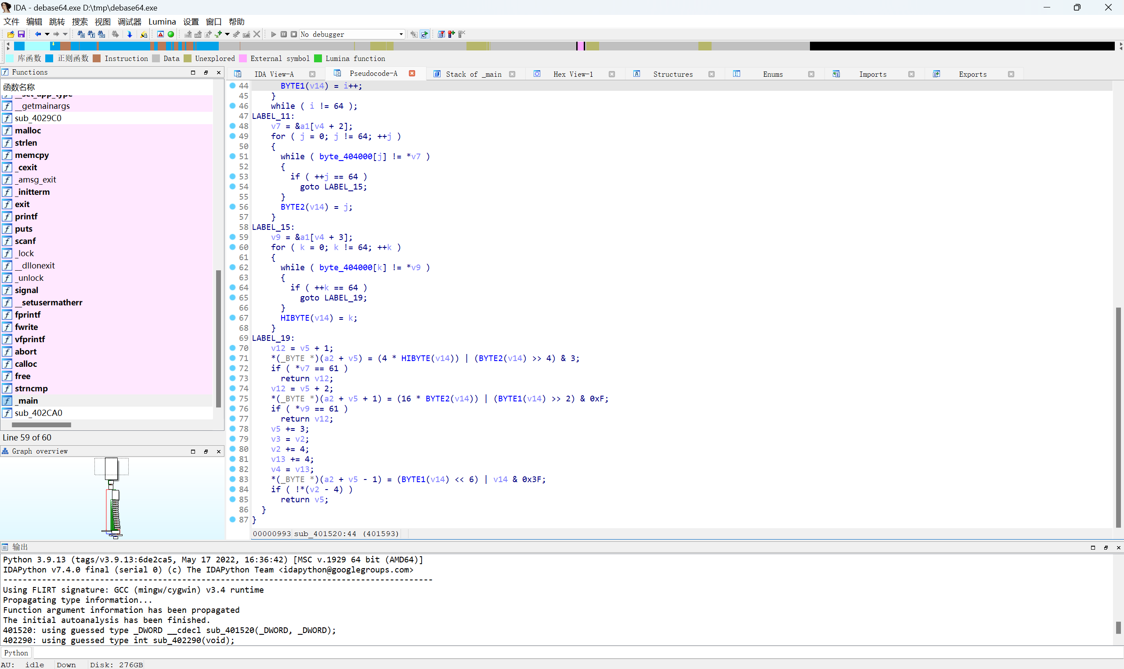This screenshot has width=1124, height=669.
Task: Terminate process with the stop icon
Action: tap(294, 34)
